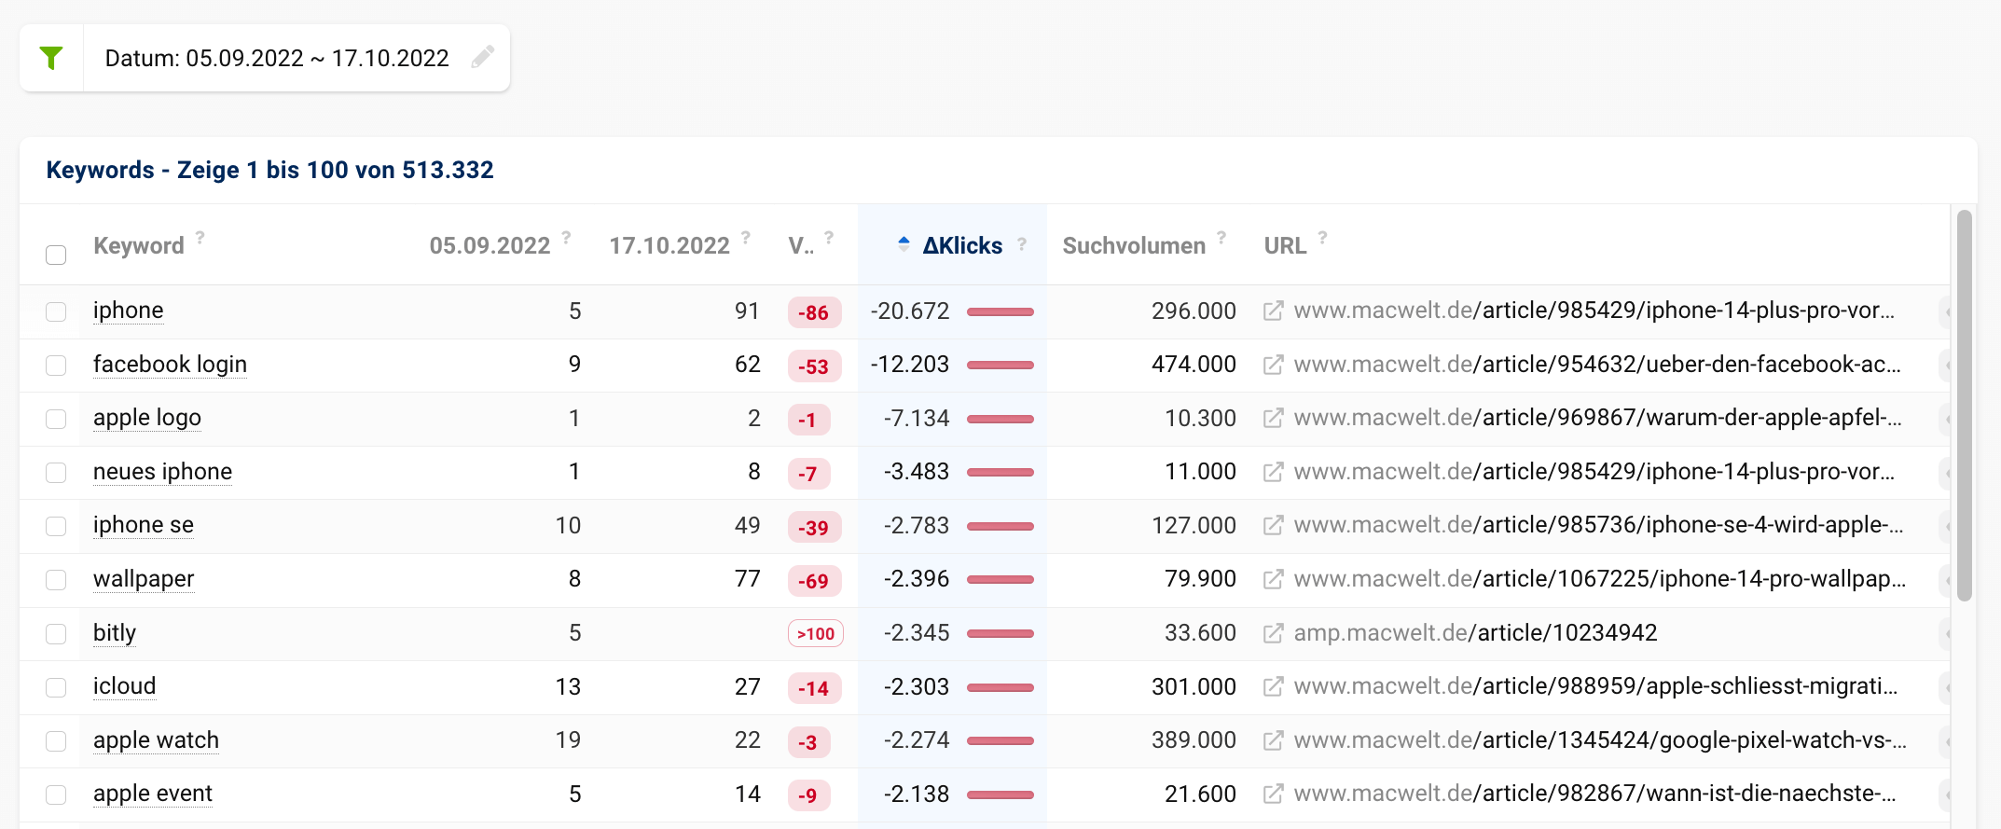Click the green filter funnel icon

[51, 58]
